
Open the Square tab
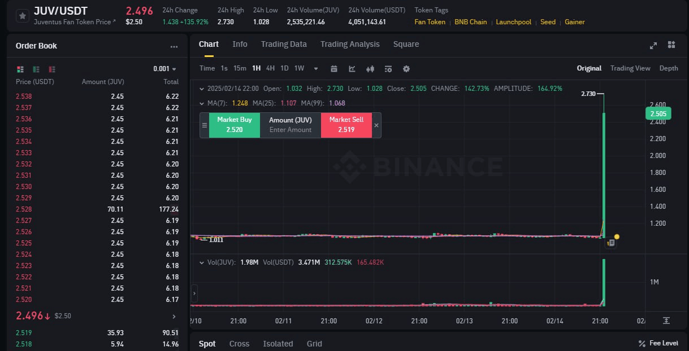pos(406,44)
